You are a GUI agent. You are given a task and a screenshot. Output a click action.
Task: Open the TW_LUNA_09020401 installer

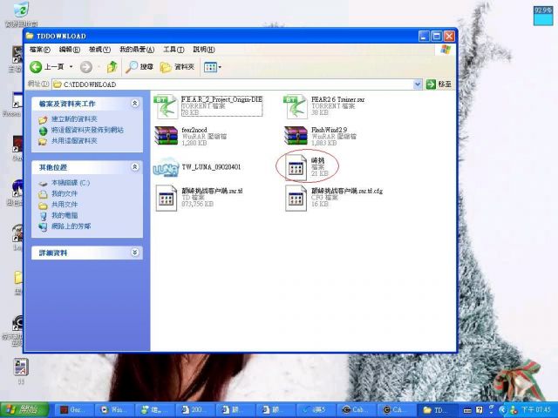166,167
